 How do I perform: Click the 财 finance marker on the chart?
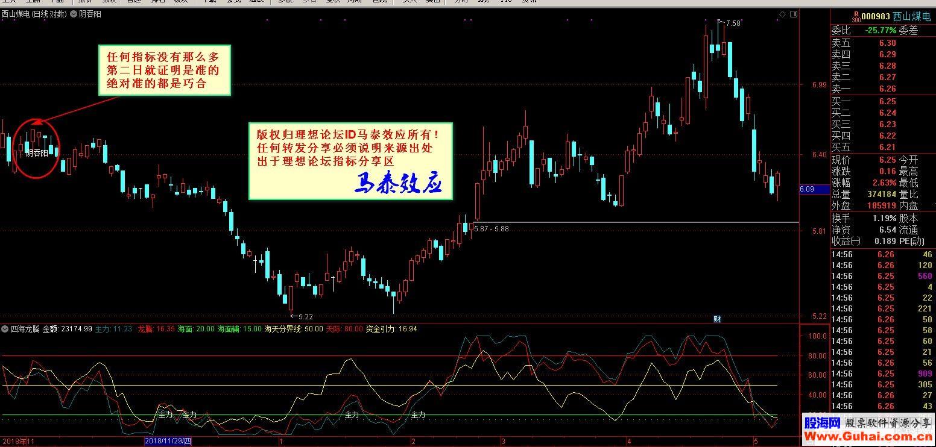coord(717,319)
